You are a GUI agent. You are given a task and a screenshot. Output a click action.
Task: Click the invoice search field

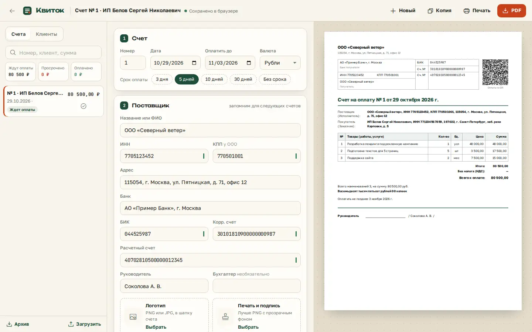coord(53,52)
